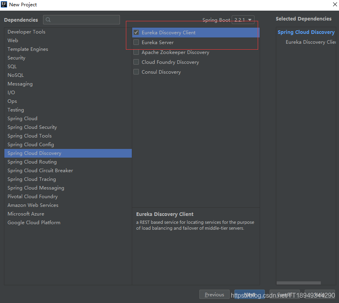Check the Eureka Server checkbox
The height and width of the screenshot is (303, 339).
coord(136,42)
